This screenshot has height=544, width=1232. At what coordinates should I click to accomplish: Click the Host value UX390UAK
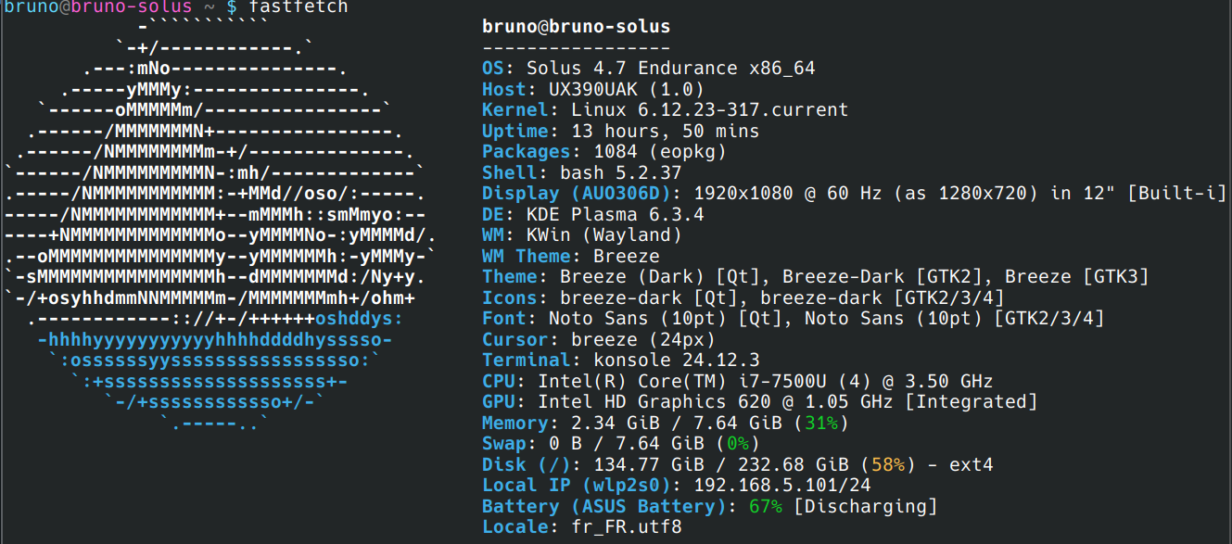598,90
